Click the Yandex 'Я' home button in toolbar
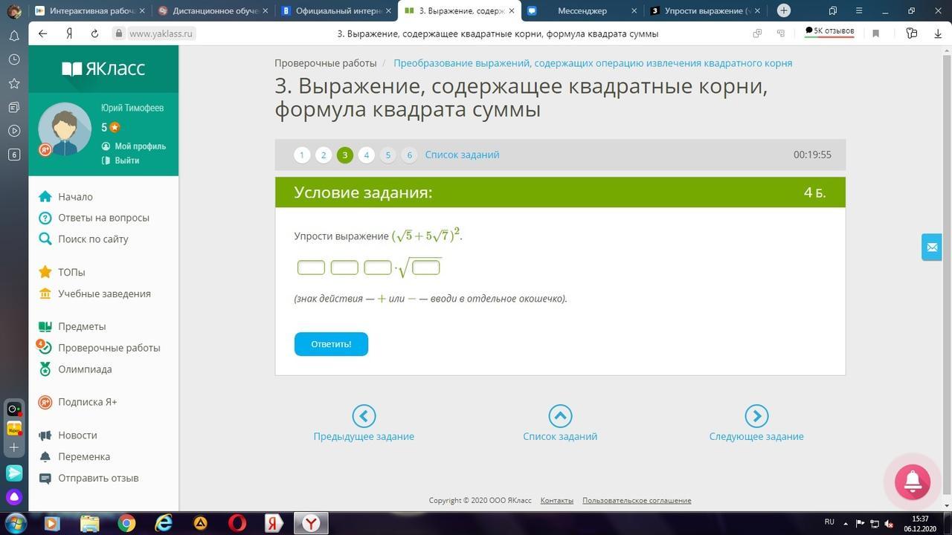Image resolution: width=952 pixels, height=535 pixels. tap(69, 33)
